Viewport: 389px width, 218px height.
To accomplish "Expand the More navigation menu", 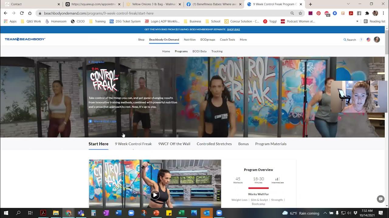I will (x=243, y=40).
